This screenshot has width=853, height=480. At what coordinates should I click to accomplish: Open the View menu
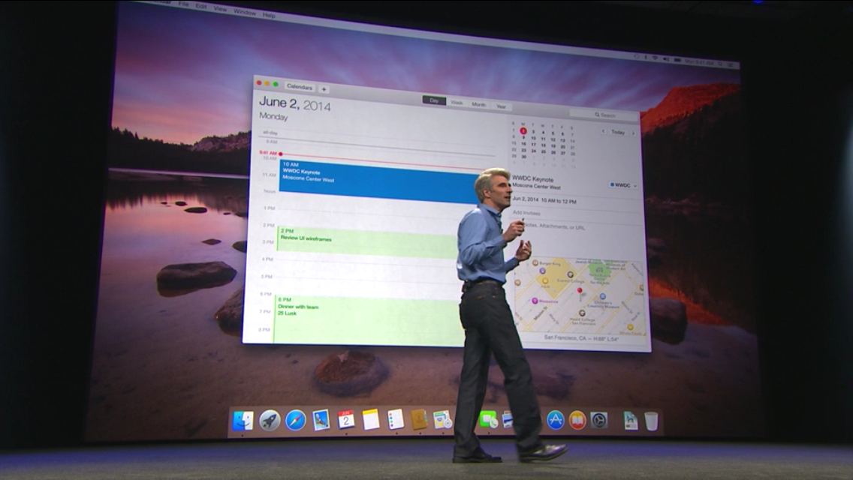[x=220, y=9]
